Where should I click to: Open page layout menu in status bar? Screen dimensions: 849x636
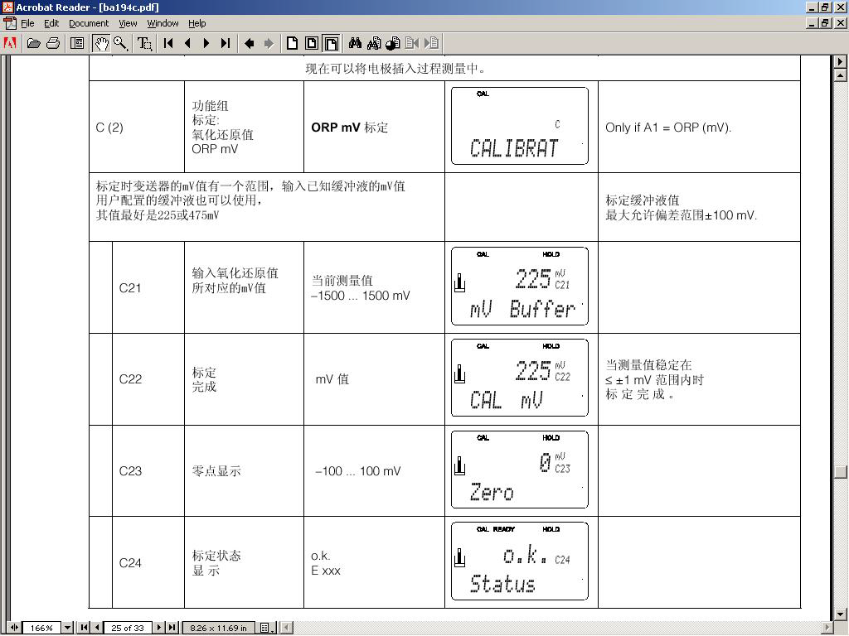[x=265, y=628]
